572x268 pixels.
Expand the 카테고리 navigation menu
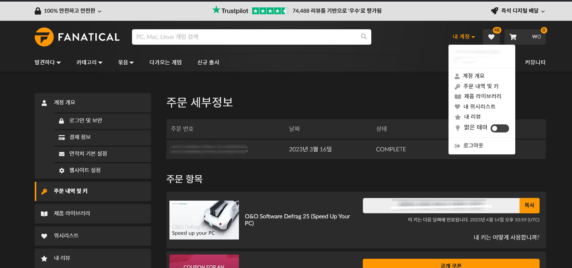89,62
